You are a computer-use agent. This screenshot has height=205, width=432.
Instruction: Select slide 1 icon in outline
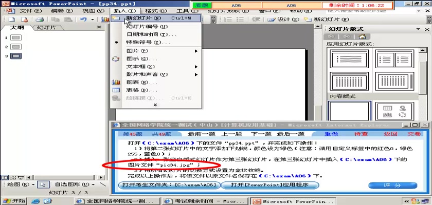coord(16,37)
